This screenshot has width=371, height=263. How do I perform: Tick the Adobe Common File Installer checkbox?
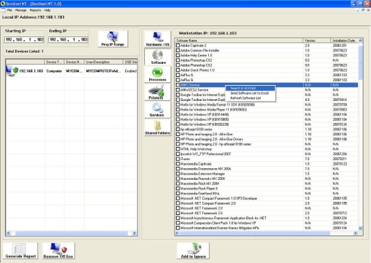coord(178,50)
